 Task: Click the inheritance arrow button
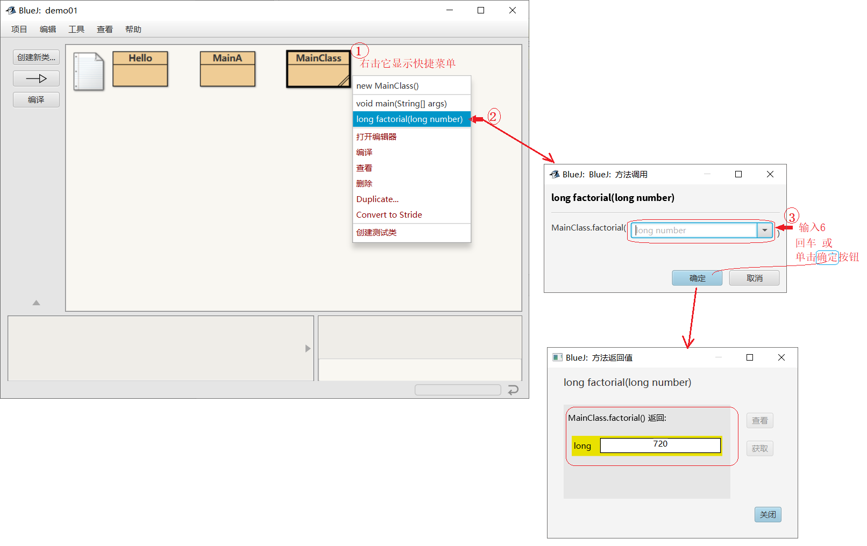coord(36,78)
